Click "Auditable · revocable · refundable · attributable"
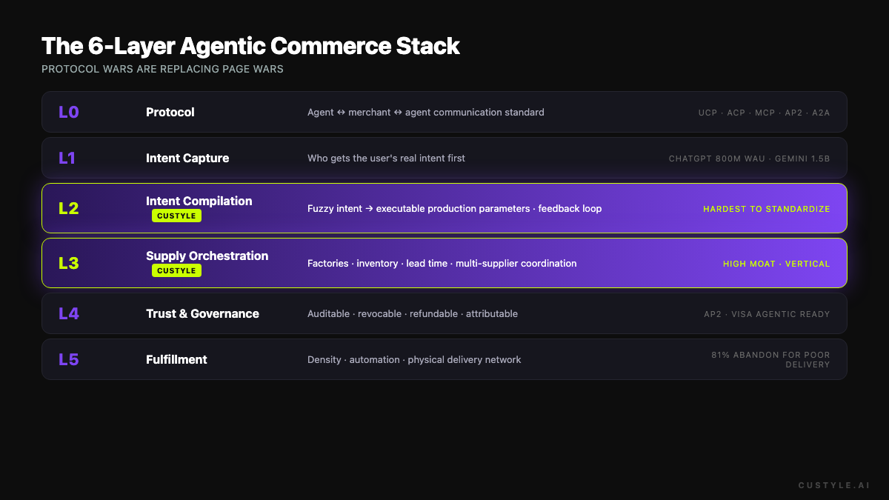The height and width of the screenshot is (500, 889). click(x=413, y=314)
